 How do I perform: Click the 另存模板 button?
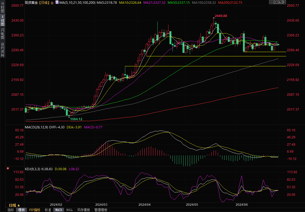click(83, 210)
